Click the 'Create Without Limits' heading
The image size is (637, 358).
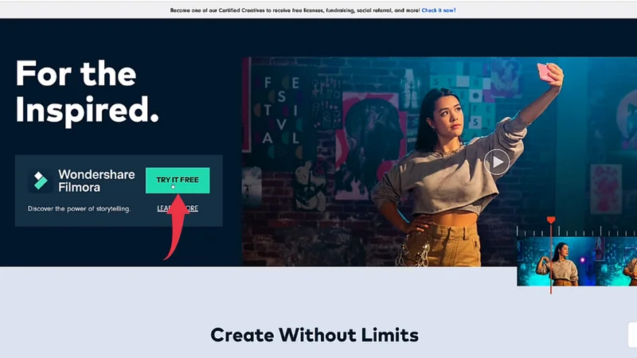pyautogui.click(x=315, y=335)
